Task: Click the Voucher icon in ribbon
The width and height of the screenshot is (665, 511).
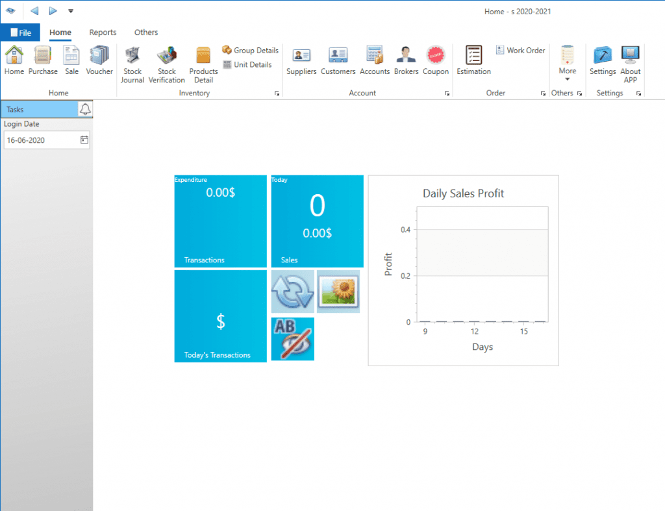Action: tap(99, 60)
